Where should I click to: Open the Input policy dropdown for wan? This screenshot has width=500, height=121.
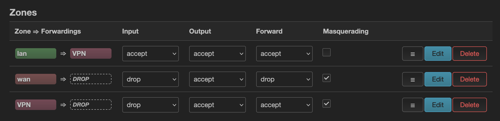click(x=150, y=79)
